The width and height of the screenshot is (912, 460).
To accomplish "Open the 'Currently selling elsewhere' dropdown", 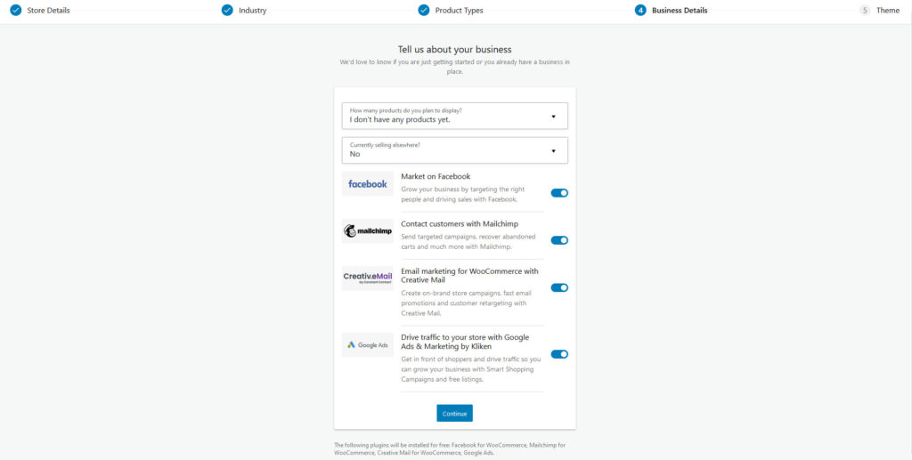I will coord(455,150).
